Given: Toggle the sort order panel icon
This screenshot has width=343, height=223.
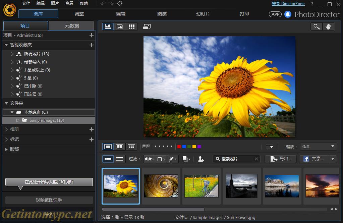Looking at the screenshot, I should coord(270,146).
